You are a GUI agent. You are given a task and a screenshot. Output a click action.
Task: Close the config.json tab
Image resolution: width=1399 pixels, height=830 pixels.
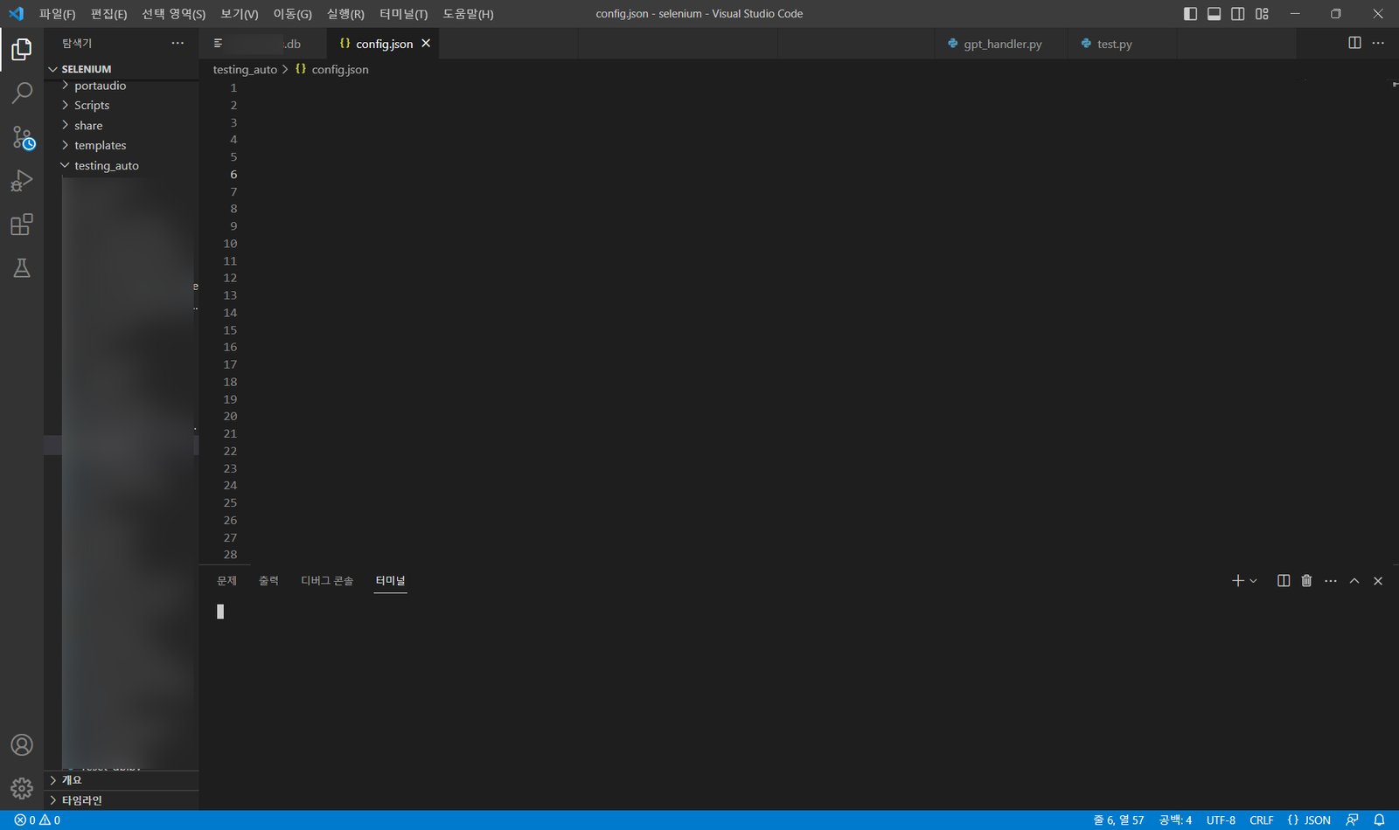point(426,44)
